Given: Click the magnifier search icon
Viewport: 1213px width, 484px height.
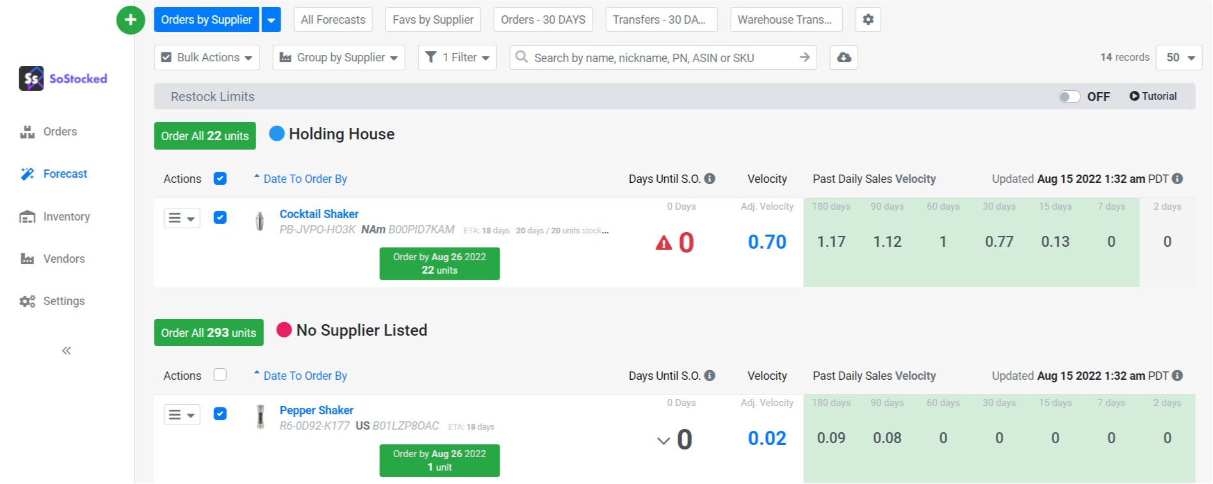Looking at the screenshot, I should tap(521, 57).
